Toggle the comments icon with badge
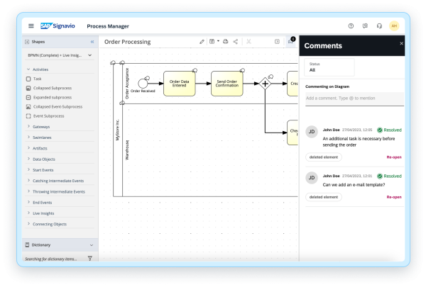This screenshot has height=287, width=426. pyautogui.click(x=291, y=41)
